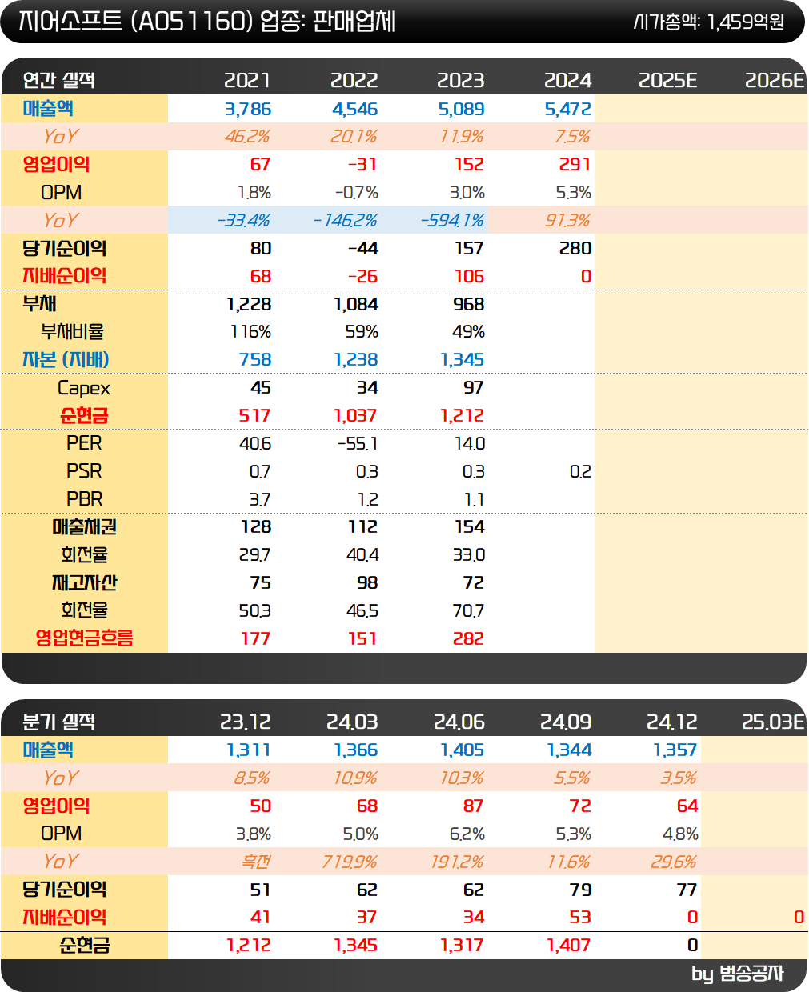
Task: Select the 2021 PBR value '3.7'
Action: point(260,500)
